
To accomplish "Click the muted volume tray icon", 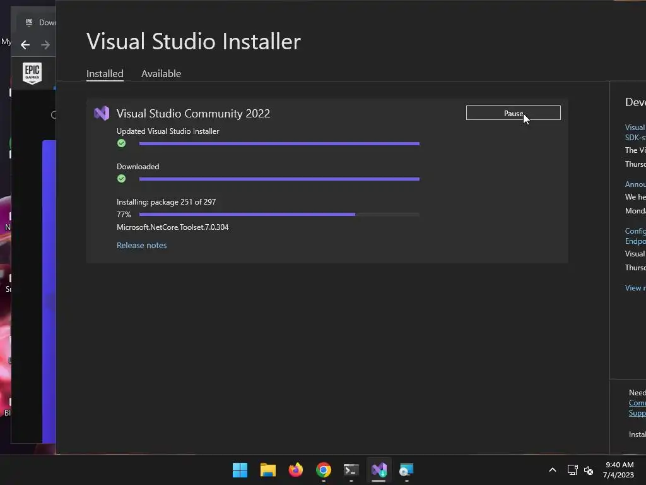I will click(589, 470).
